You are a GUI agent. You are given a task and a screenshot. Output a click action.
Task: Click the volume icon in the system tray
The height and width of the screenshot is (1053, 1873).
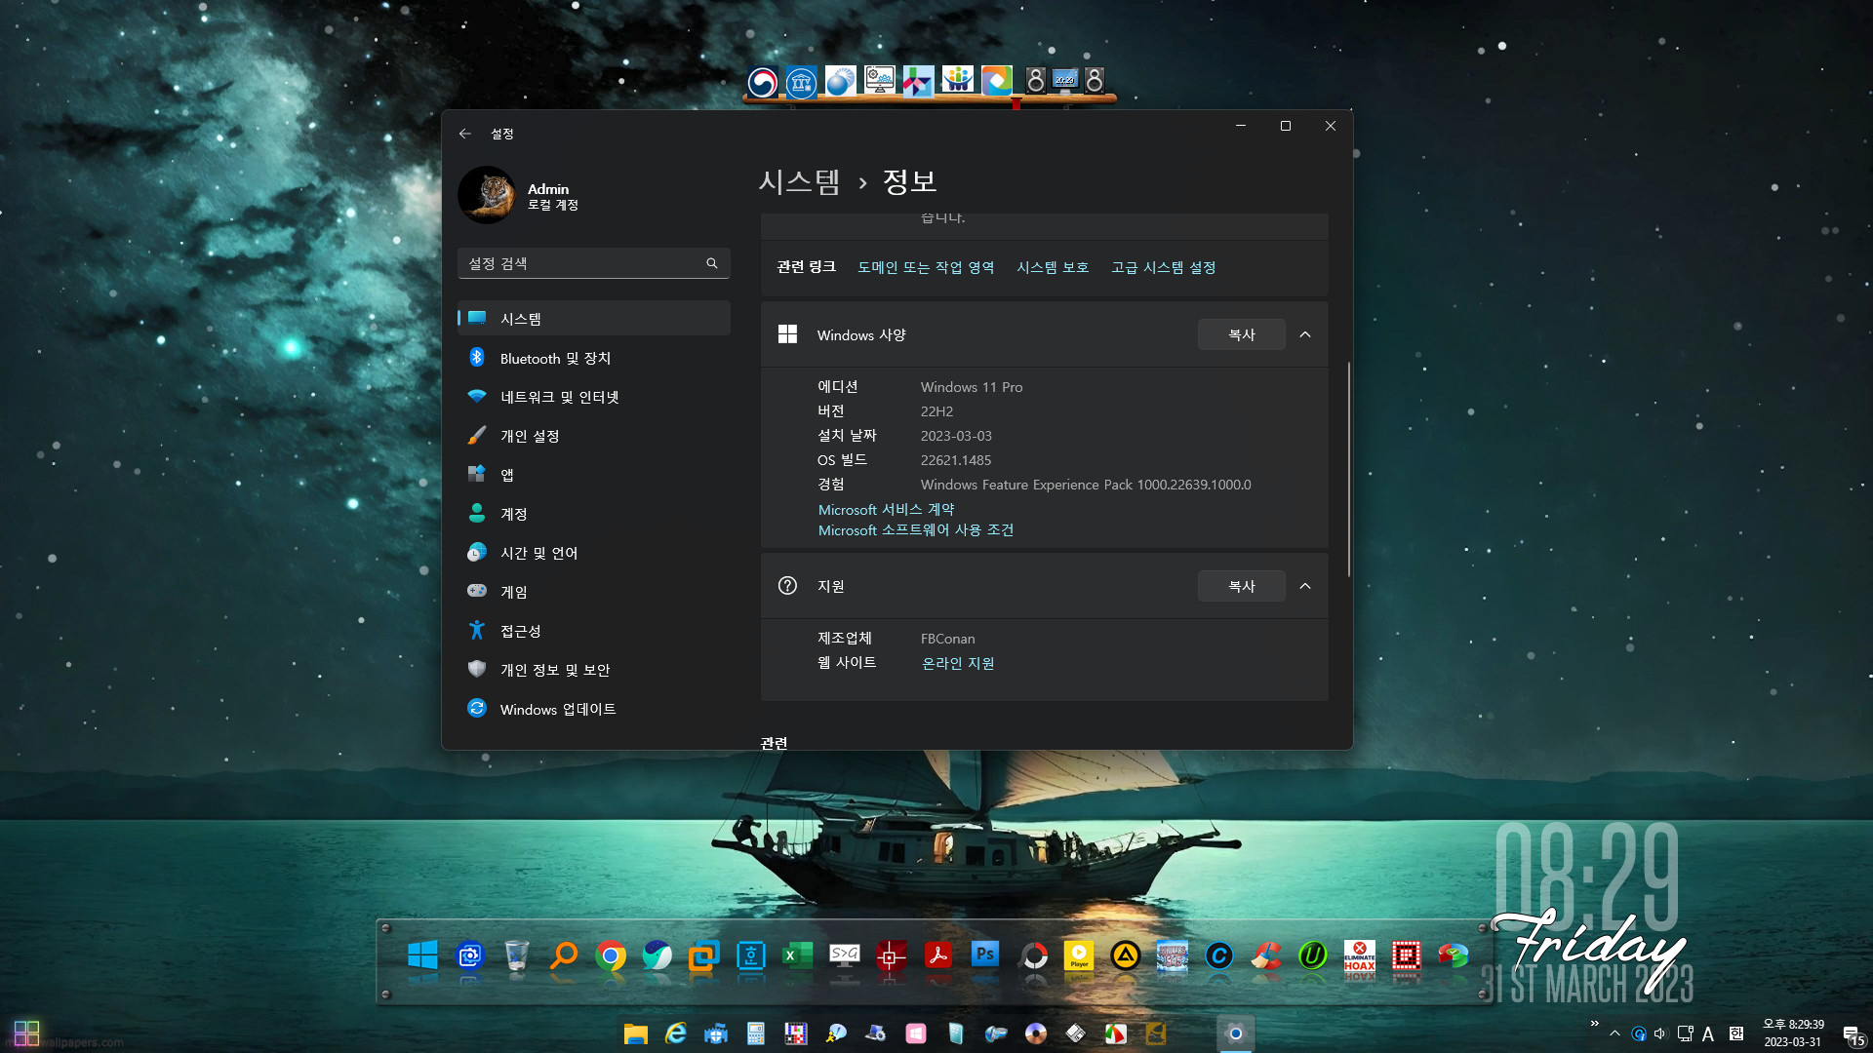pyautogui.click(x=1660, y=1033)
